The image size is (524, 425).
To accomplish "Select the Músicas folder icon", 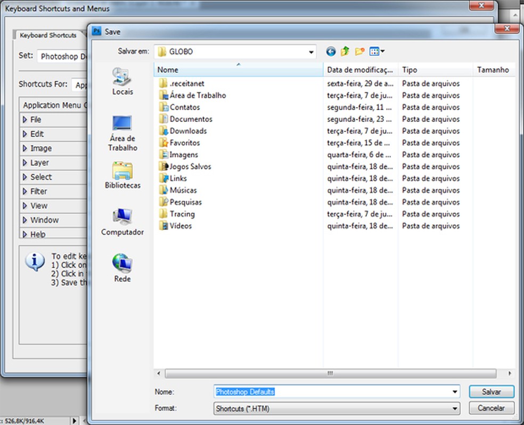I will 163,190.
